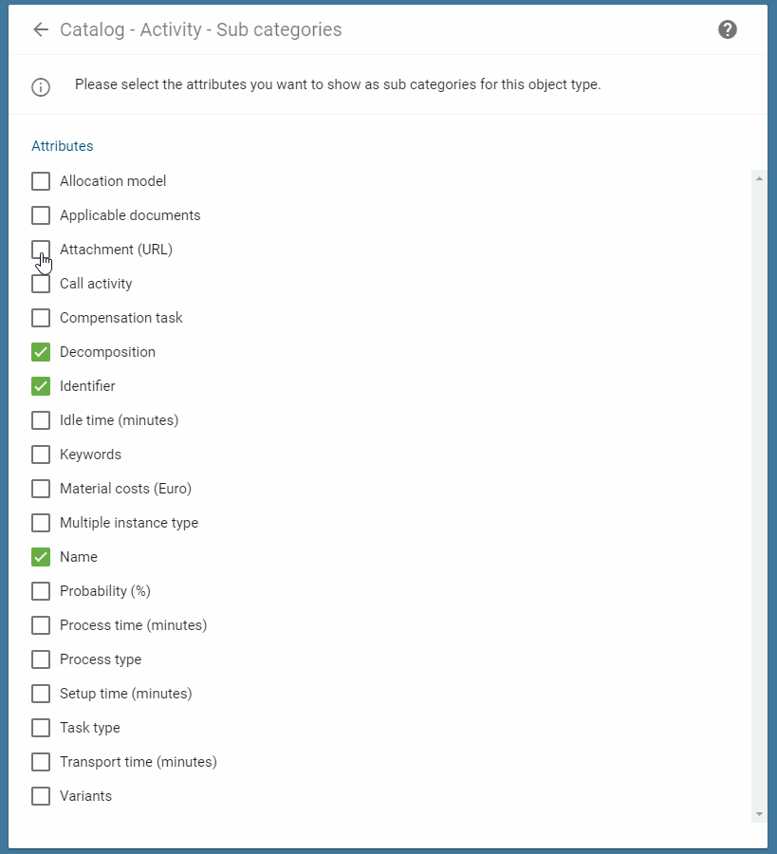The image size is (777, 854).
Task: Click the info icon beside the instruction text
Action: (40, 87)
